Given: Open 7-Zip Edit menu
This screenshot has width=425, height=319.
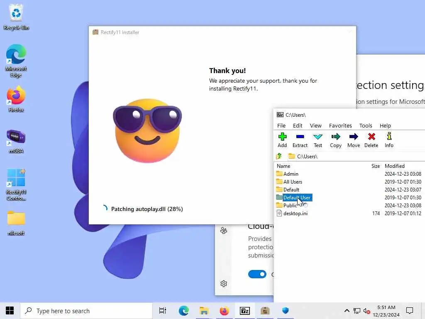Looking at the screenshot, I should pos(297,125).
